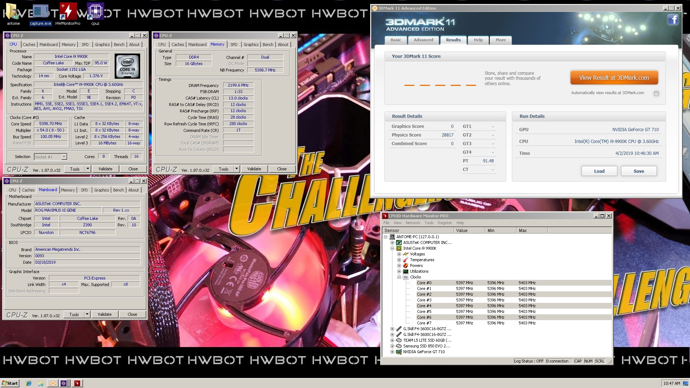Click the HWMonitor title bar app icon

385,216
